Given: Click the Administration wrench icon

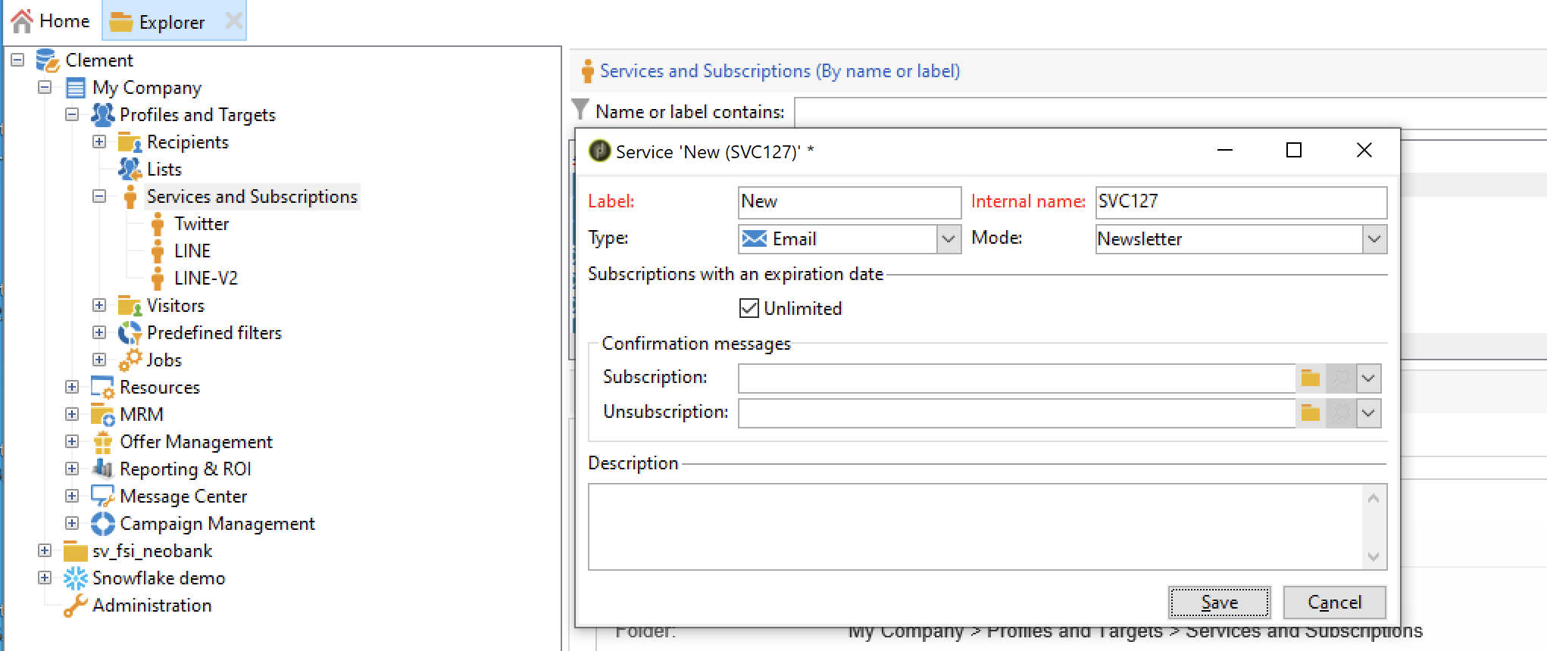Looking at the screenshot, I should click(76, 606).
